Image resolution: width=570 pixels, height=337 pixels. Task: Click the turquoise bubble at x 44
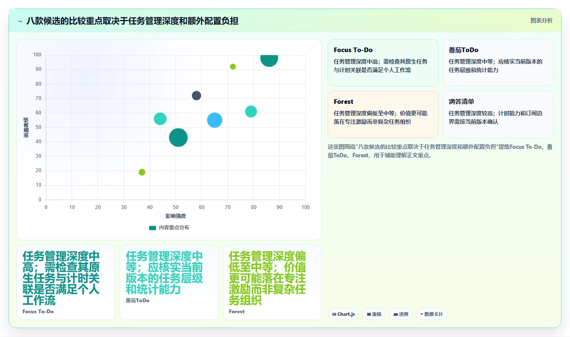click(160, 119)
